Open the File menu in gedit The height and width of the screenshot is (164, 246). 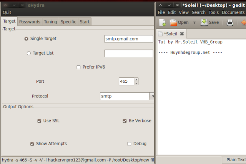tap(161, 12)
